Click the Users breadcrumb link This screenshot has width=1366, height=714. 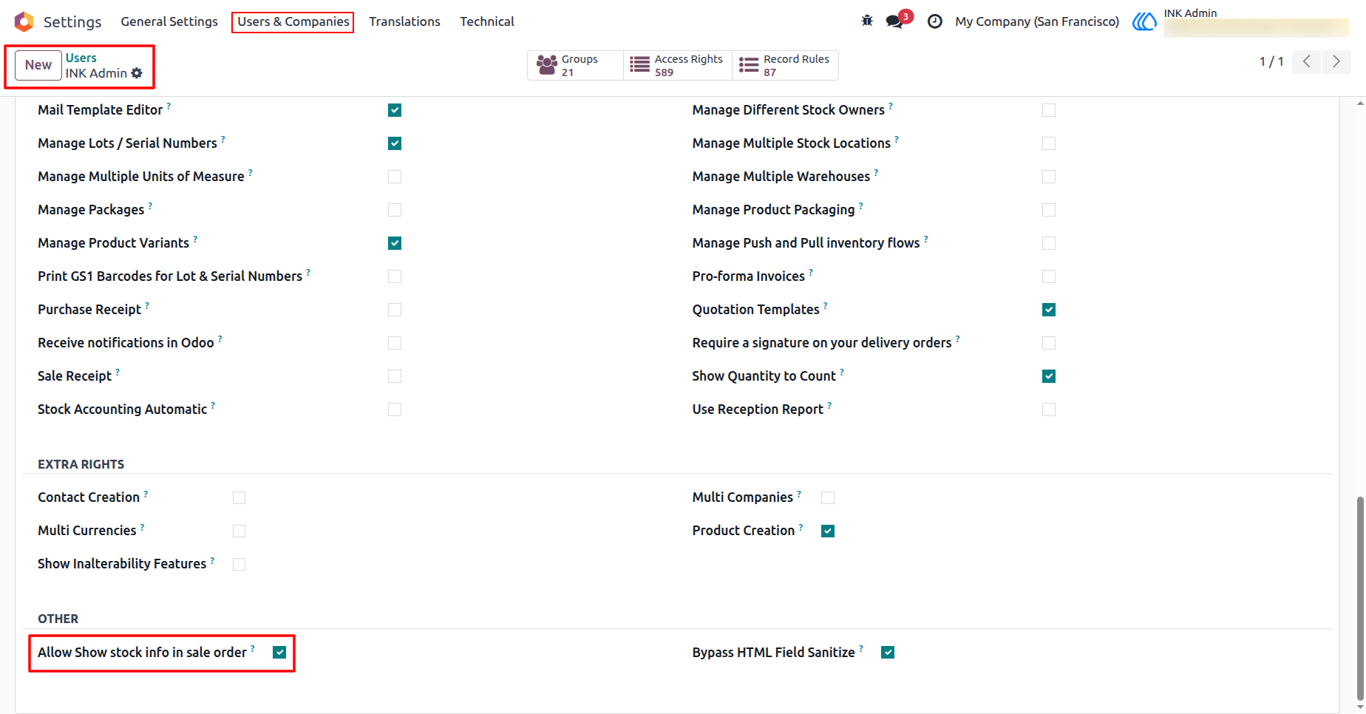pos(81,58)
